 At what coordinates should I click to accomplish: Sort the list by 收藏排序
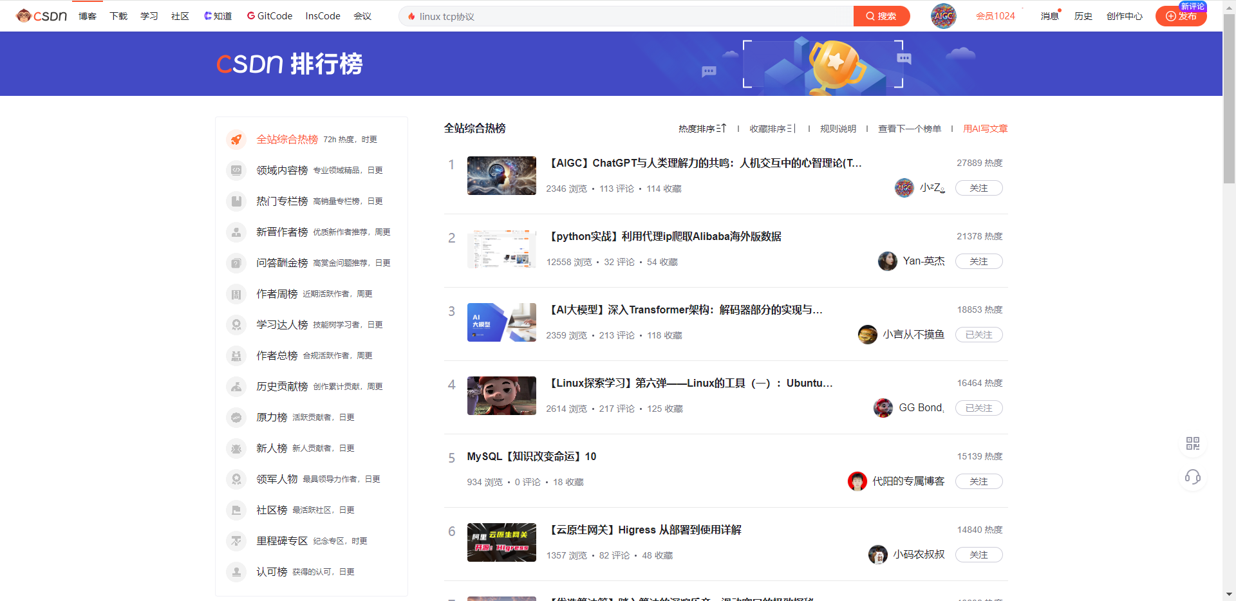[x=773, y=129]
